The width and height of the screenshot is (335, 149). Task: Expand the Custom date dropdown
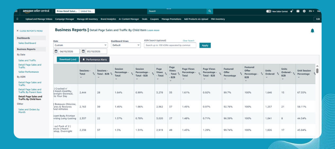[80, 45]
